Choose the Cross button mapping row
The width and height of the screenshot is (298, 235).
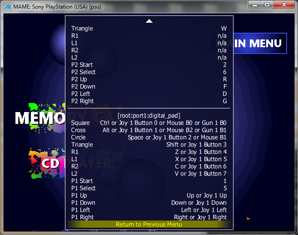(149, 130)
